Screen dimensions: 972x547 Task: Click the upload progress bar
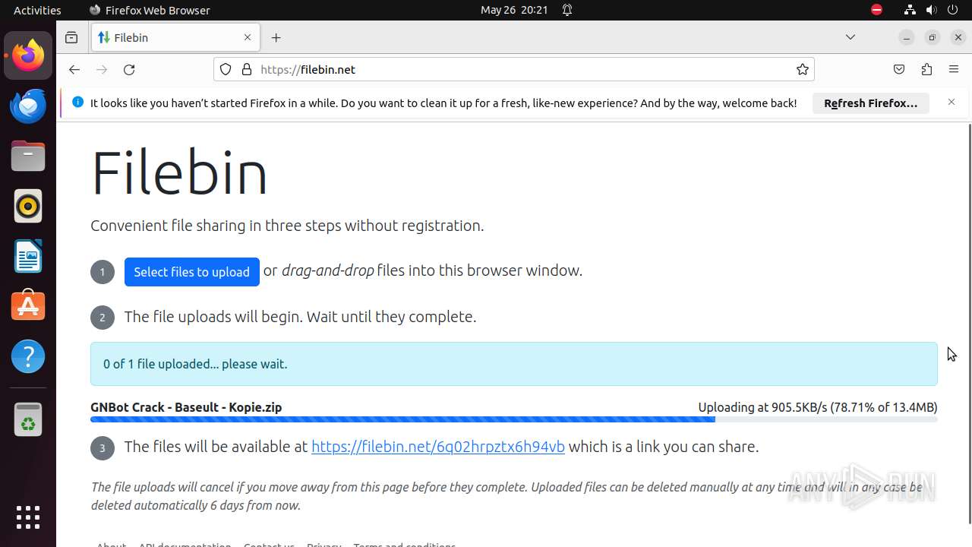514,419
